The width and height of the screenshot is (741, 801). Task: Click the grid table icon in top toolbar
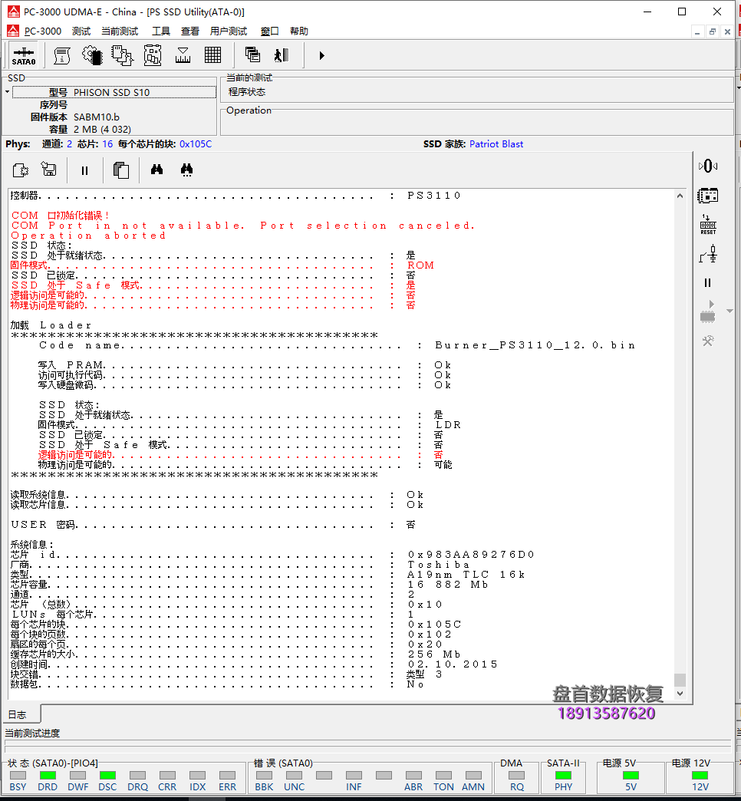pyautogui.click(x=213, y=55)
